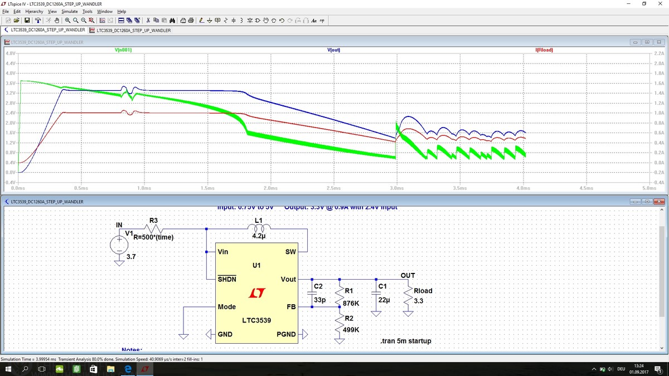Click the Autorange waveform toolbar icon
The height and width of the screenshot is (376, 669).
coord(102,21)
